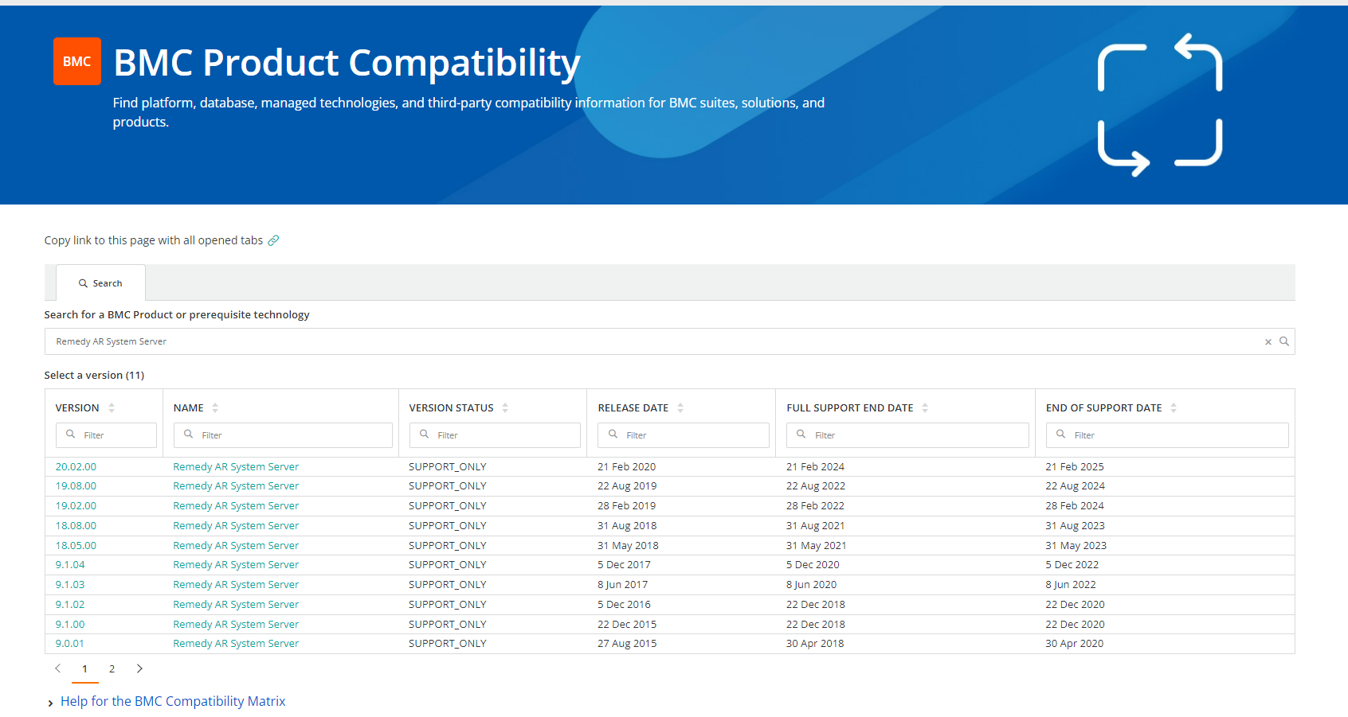
Task: Open version 9.0.01 link
Action: pos(70,643)
